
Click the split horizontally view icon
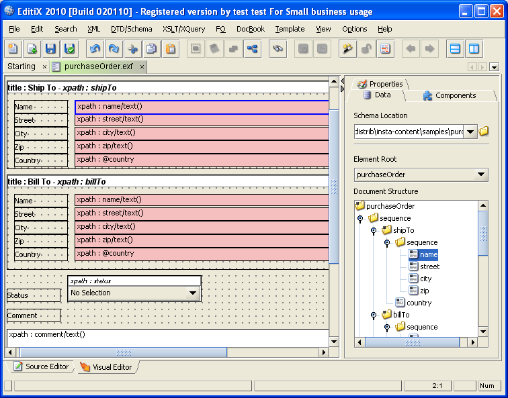(x=455, y=49)
